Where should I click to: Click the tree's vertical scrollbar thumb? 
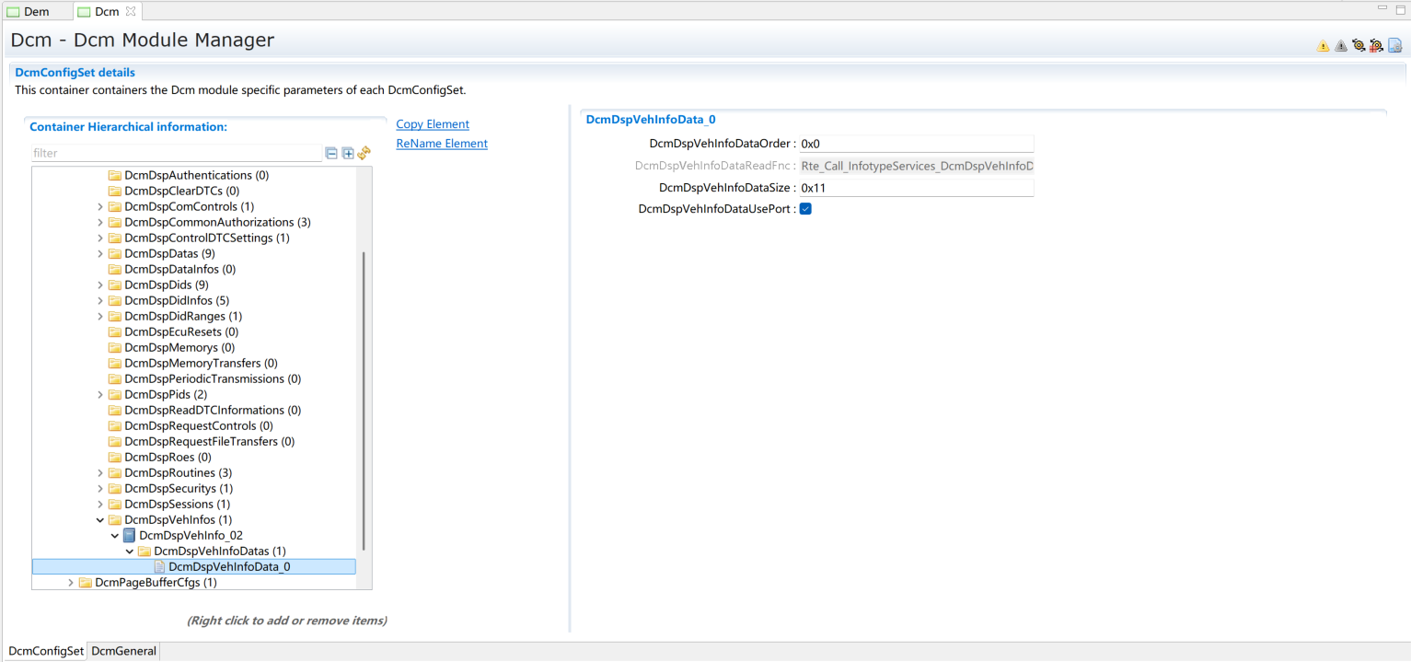(364, 396)
